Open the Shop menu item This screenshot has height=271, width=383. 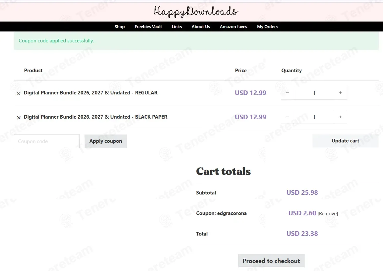tap(120, 27)
